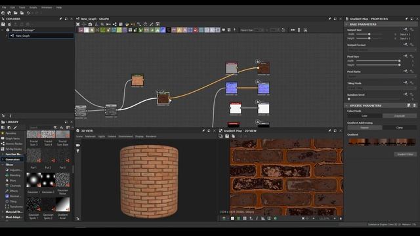The height and width of the screenshot is (236, 420).
Task: Click the save icon in Explorer toolbar
Action: point(3,24)
